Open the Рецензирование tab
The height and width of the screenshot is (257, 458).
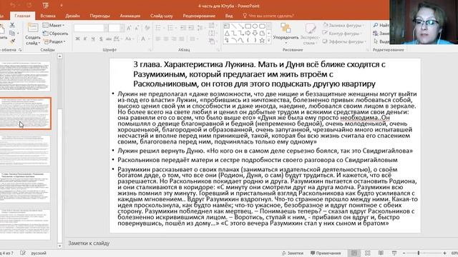tap(199, 16)
